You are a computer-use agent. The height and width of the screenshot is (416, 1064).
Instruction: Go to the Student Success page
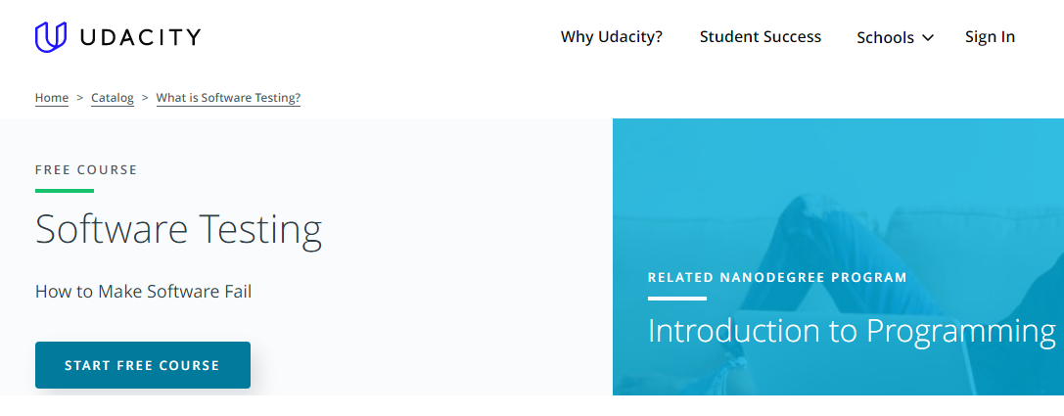760,37
